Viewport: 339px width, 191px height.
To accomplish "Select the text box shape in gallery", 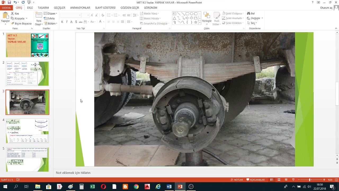I will pos(175,14).
